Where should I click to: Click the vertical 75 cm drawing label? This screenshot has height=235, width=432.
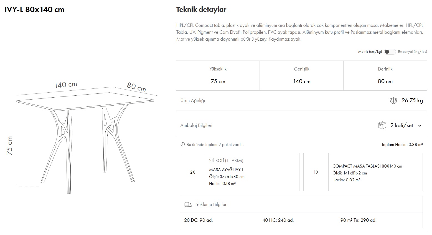(x=9, y=145)
